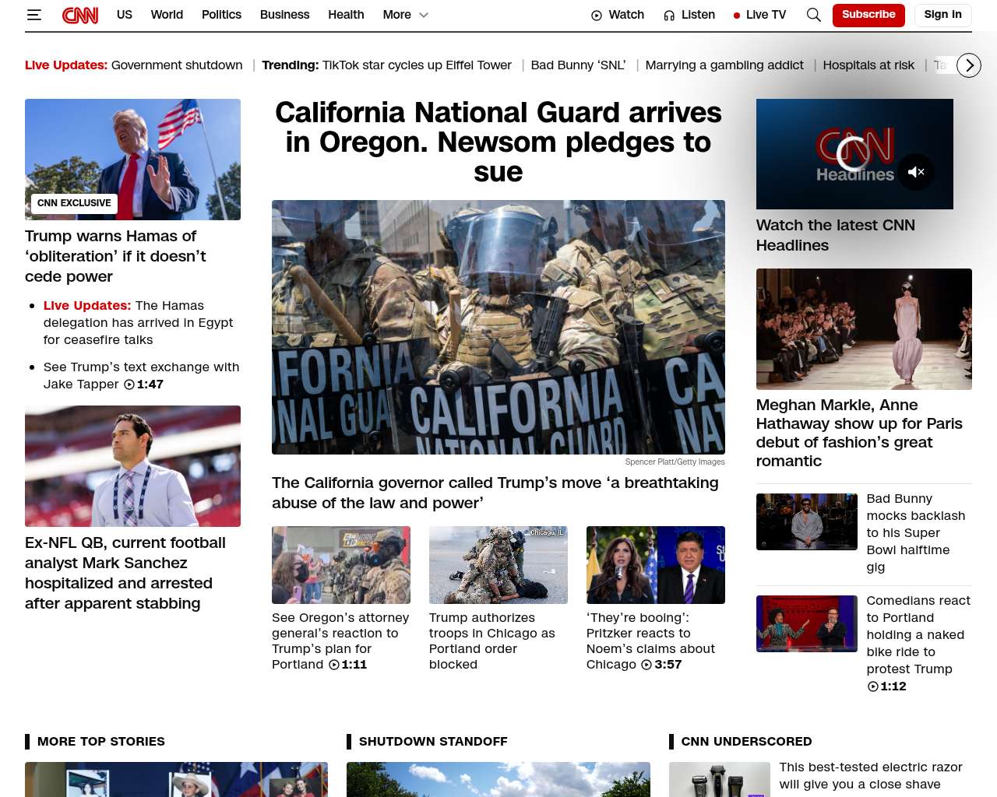
Task: Open Hospitals at risk trending link
Action: pyautogui.click(x=868, y=65)
